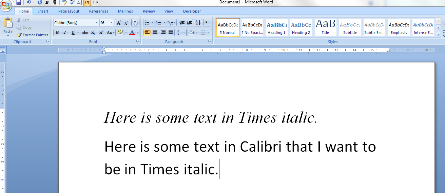This screenshot has height=193, width=445.
Task: Open the font name dropdown
Action: click(x=97, y=23)
